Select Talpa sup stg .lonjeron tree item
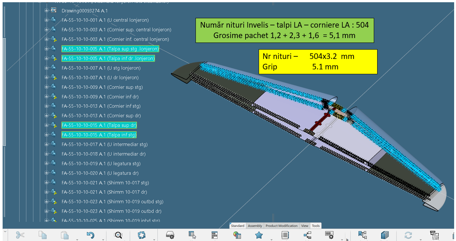 (x=110, y=49)
